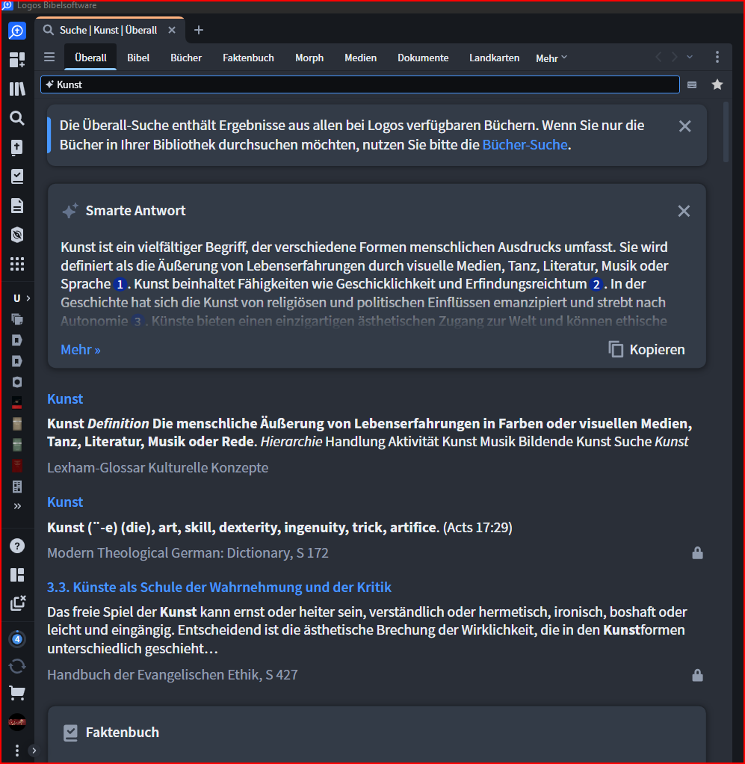Show more shortcuts with the double-chevron icon

click(x=17, y=506)
